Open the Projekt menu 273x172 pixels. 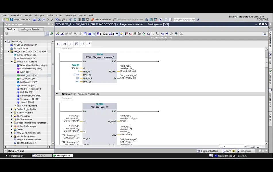point(5,15)
